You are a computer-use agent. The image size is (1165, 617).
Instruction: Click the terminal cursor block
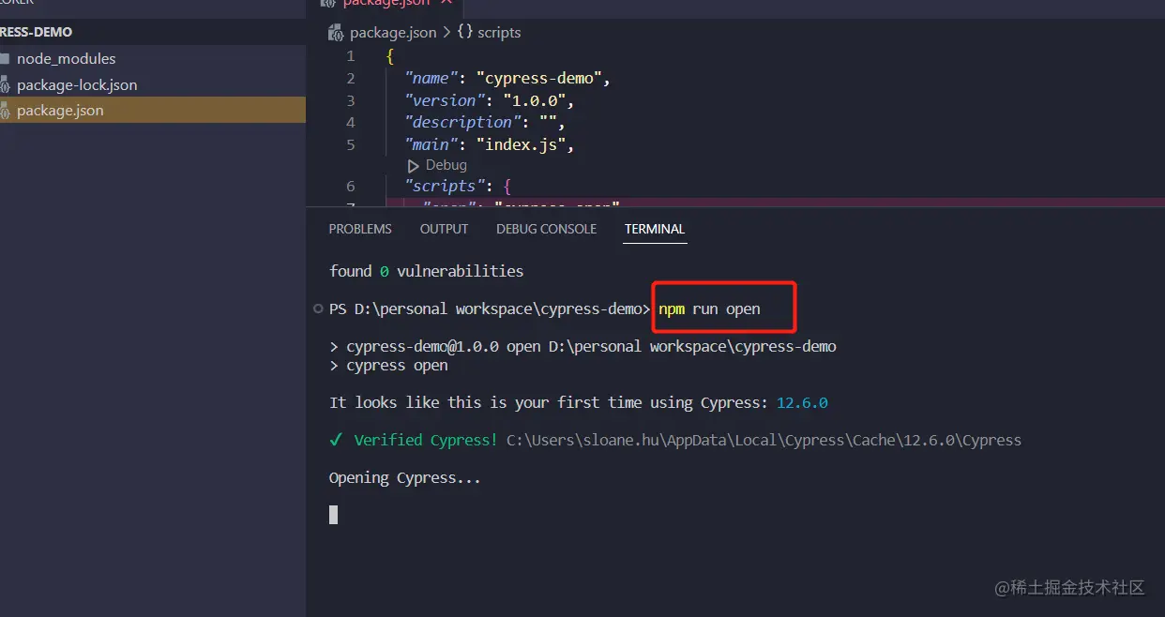coord(333,515)
